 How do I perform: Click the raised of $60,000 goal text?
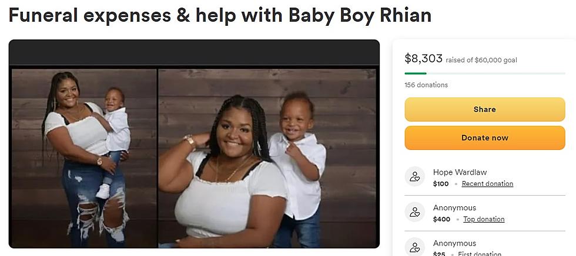481,60
